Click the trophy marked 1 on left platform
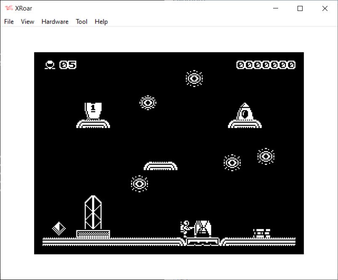Image resolution: width=338 pixels, height=280 pixels. click(x=93, y=110)
